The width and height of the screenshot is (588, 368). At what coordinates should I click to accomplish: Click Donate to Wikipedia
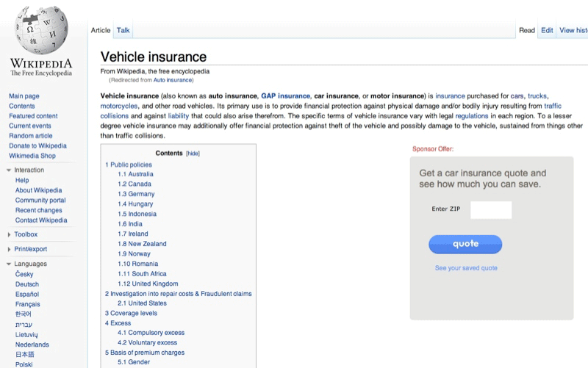[38, 145]
